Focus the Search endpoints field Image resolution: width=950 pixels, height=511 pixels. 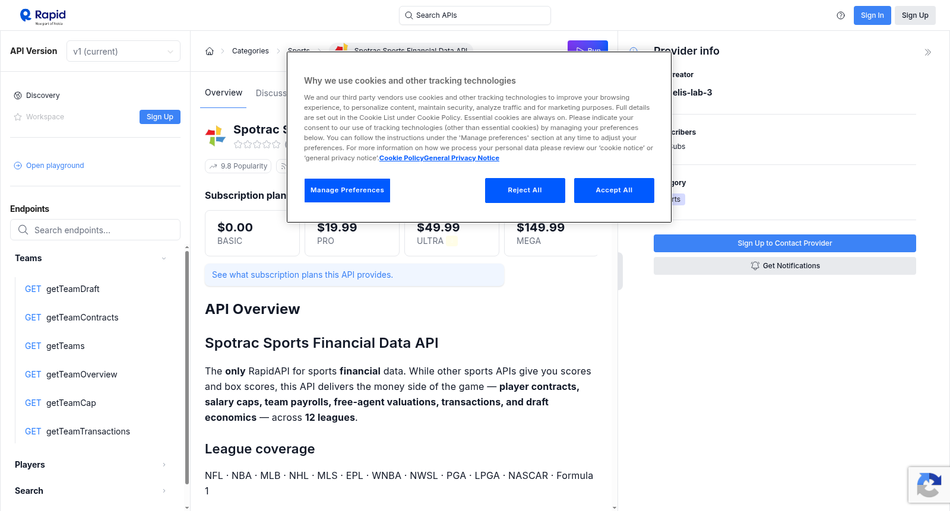[x=95, y=230]
